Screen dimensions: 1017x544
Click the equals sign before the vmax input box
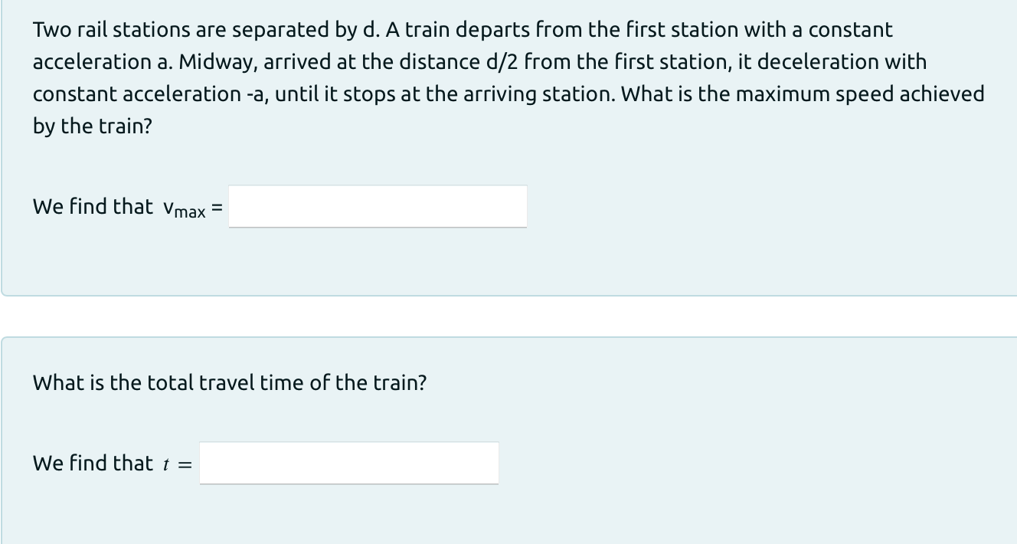(x=216, y=206)
